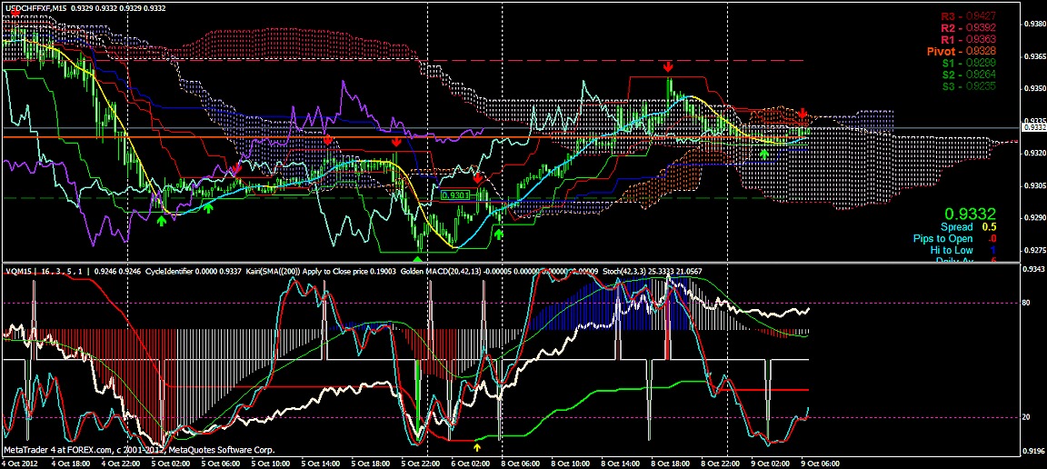This screenshot has height=469, width=1047.
Task: Select the USDCHFFXF,M15 chart title
Action: [x=35, y=7]
